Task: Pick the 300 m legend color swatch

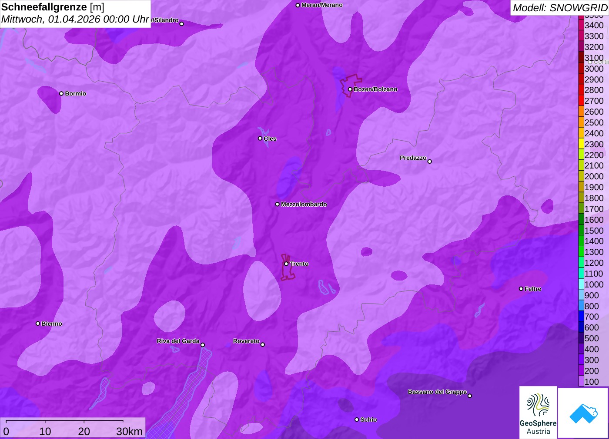Action: [x=581, y=360]
